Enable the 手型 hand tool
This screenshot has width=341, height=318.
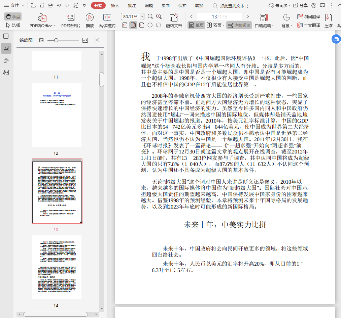(13, 16)
